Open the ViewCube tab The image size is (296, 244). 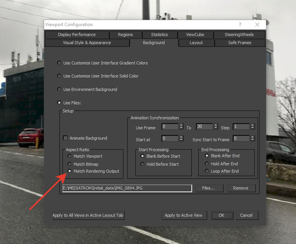point(195,35)
